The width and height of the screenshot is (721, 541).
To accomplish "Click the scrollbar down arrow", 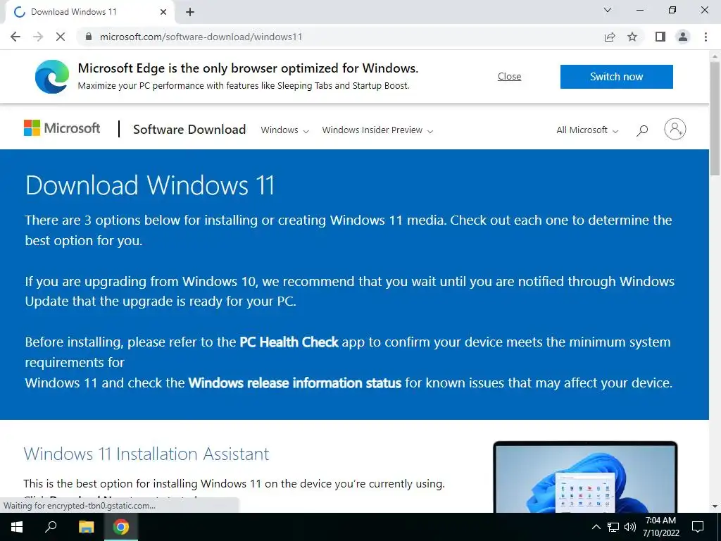I will (x=715, y=506).
